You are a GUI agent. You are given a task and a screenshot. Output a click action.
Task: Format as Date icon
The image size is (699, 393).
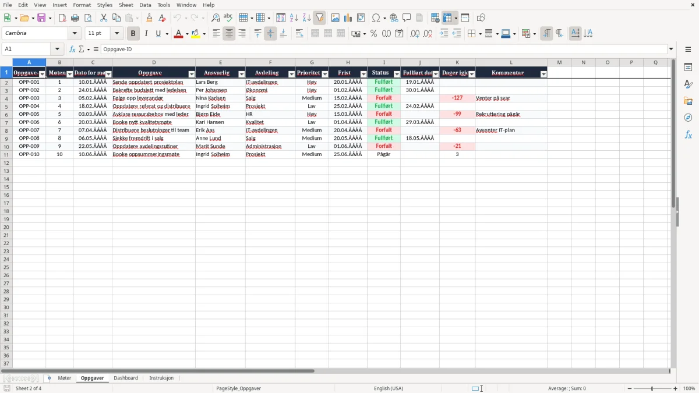click(x=400, y=34)
